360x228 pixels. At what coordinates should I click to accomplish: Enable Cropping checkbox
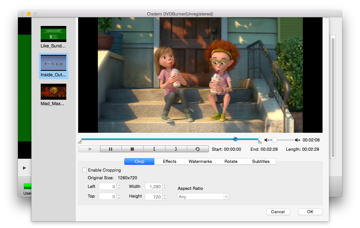click(x=85, y=170)
